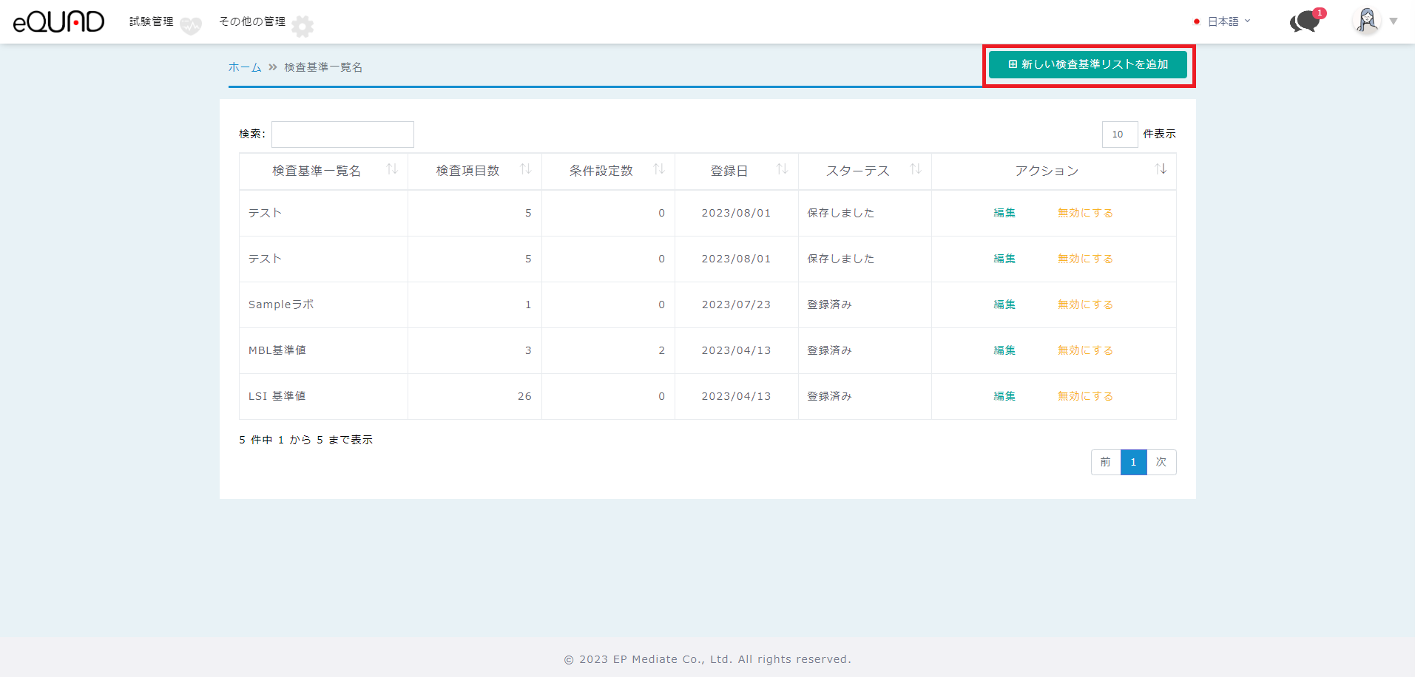1415x677 pixels.
Task: Edit the Sampleラボ row
Action: click(x=1004, y=305)
